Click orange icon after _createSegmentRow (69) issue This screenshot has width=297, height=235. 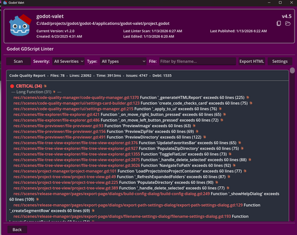coord(93,211)
